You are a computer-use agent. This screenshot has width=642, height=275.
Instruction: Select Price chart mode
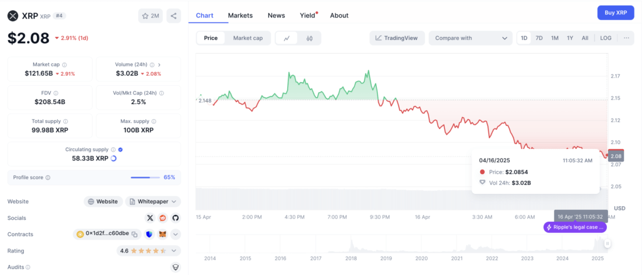pos(211,38)
